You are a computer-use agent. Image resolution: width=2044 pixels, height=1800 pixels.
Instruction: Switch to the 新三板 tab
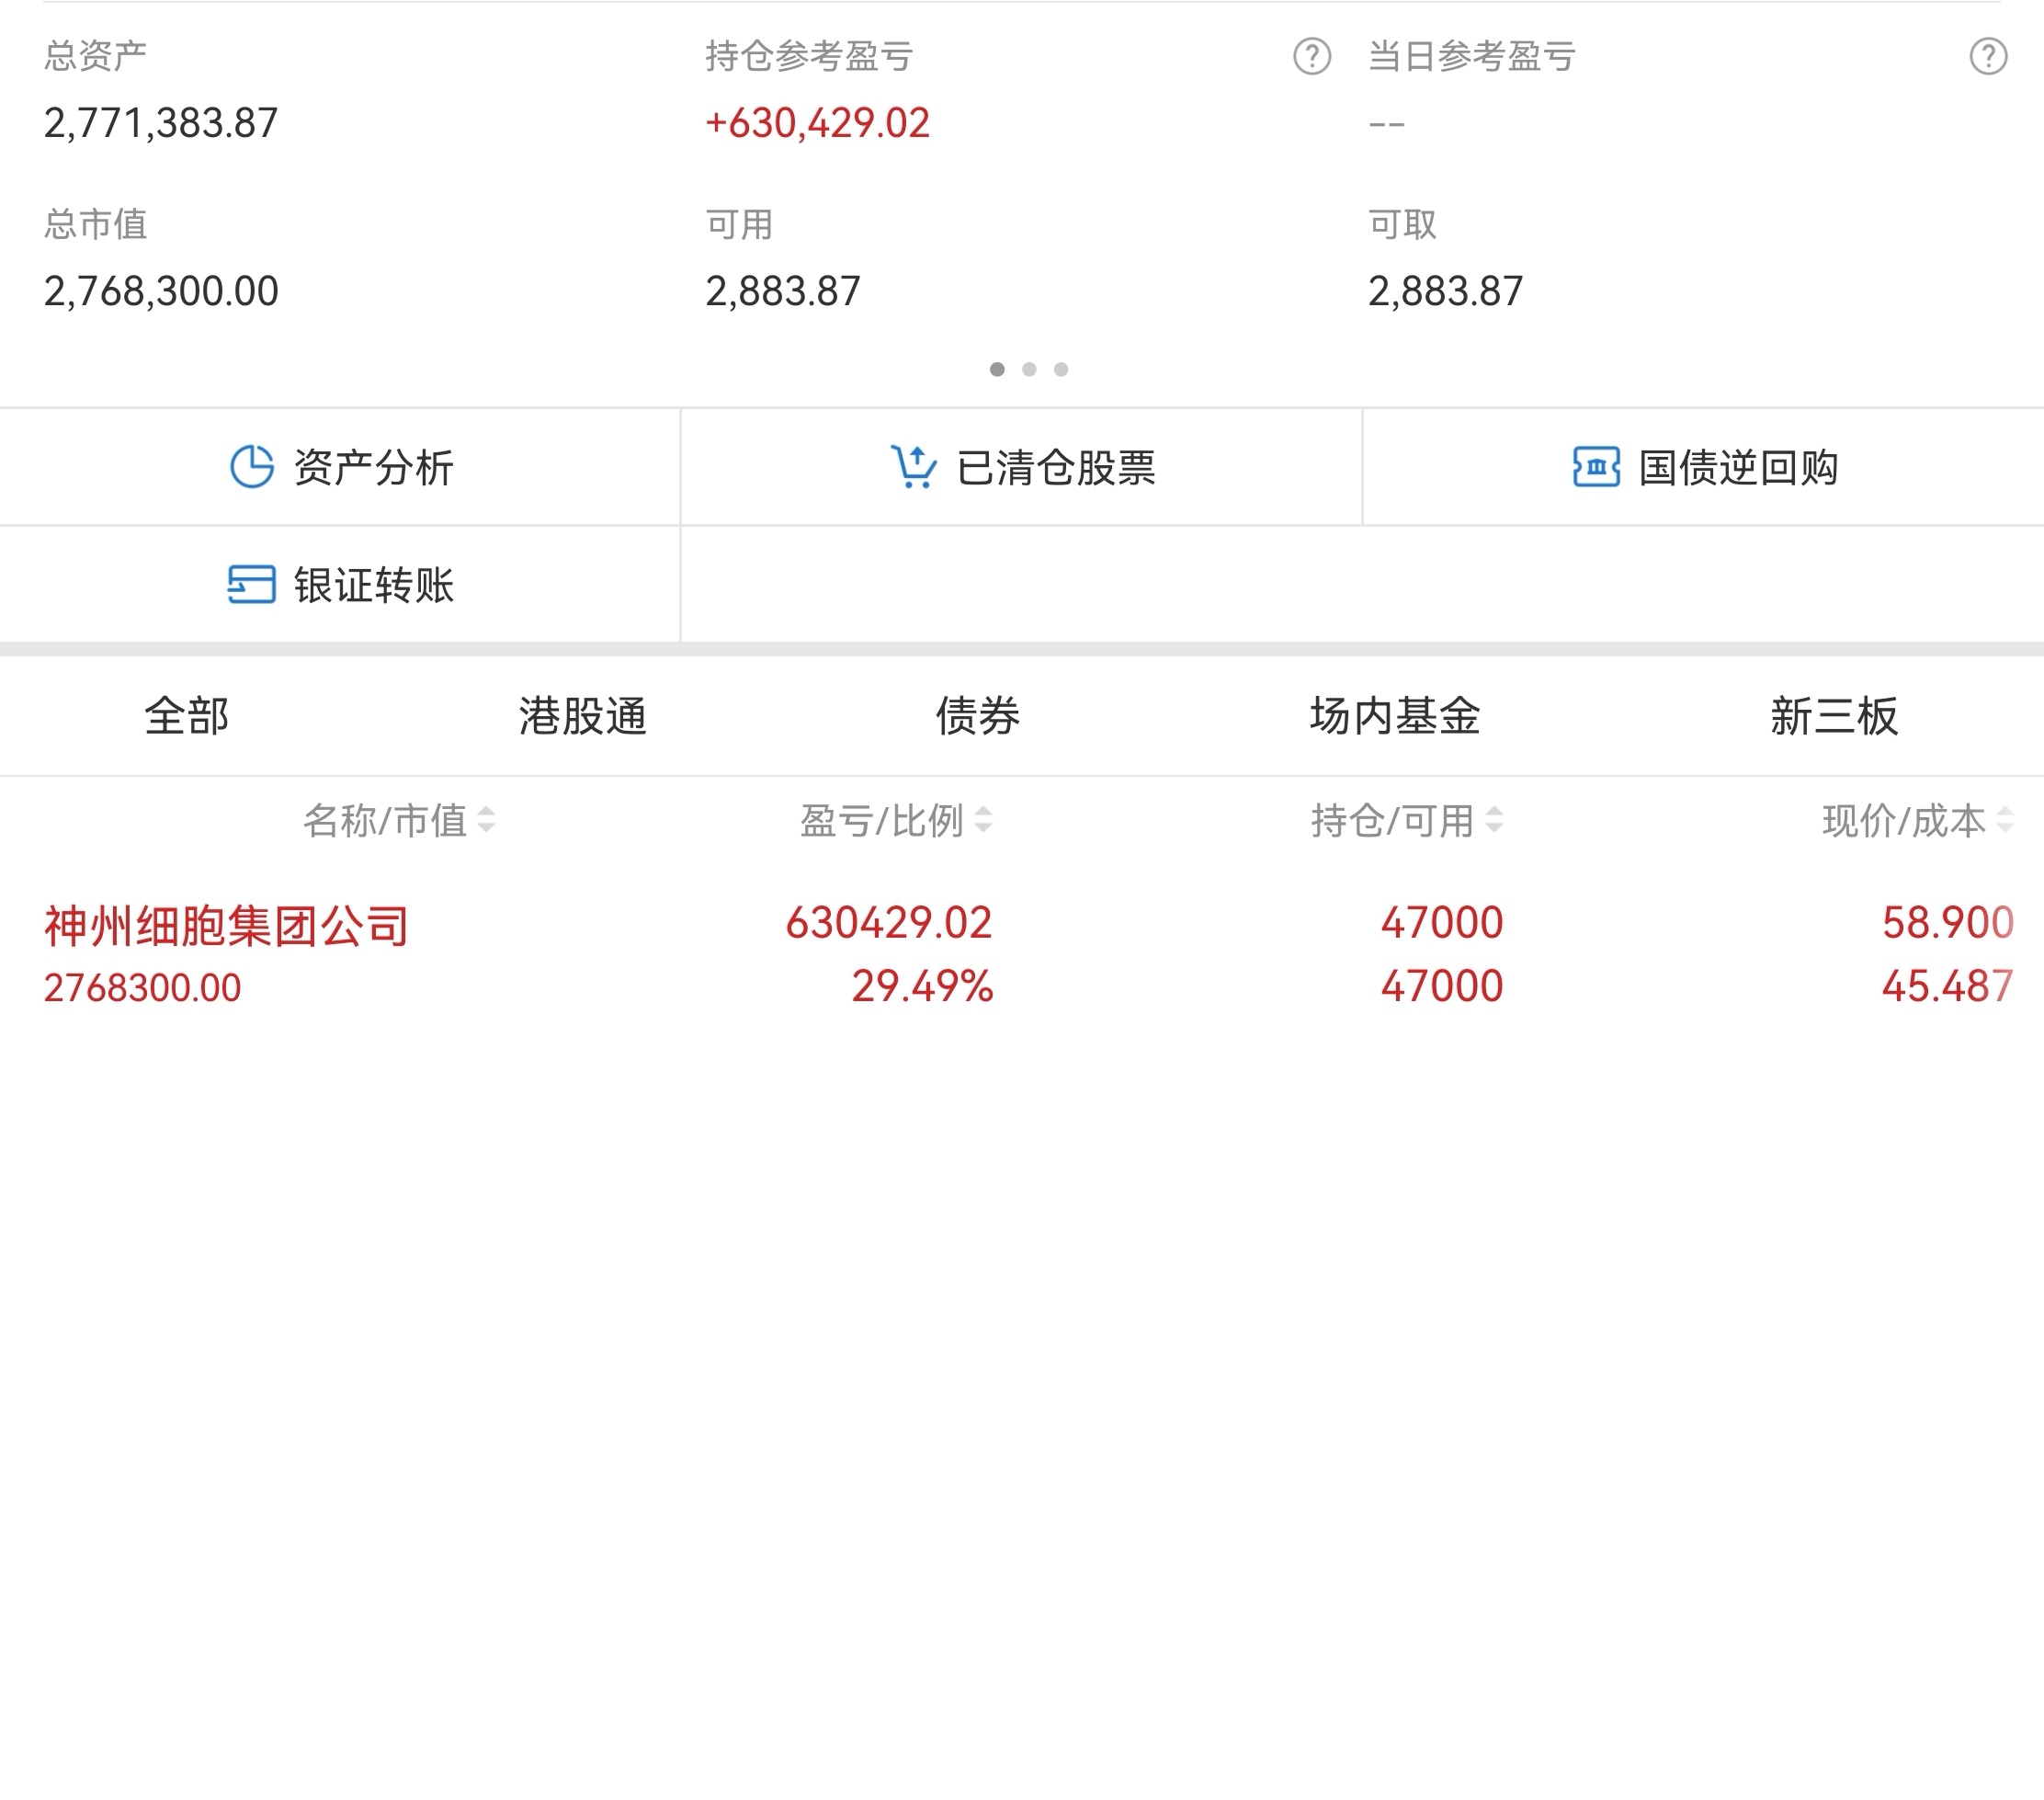pyautogui.click(x=1834, y=716)
